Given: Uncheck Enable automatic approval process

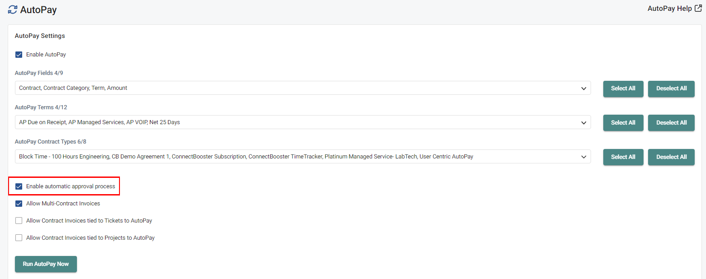Looking at the screenshot, I should coord(19,186).
